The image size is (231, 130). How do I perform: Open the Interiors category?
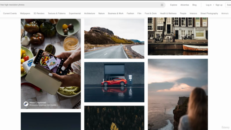[193, 13]
